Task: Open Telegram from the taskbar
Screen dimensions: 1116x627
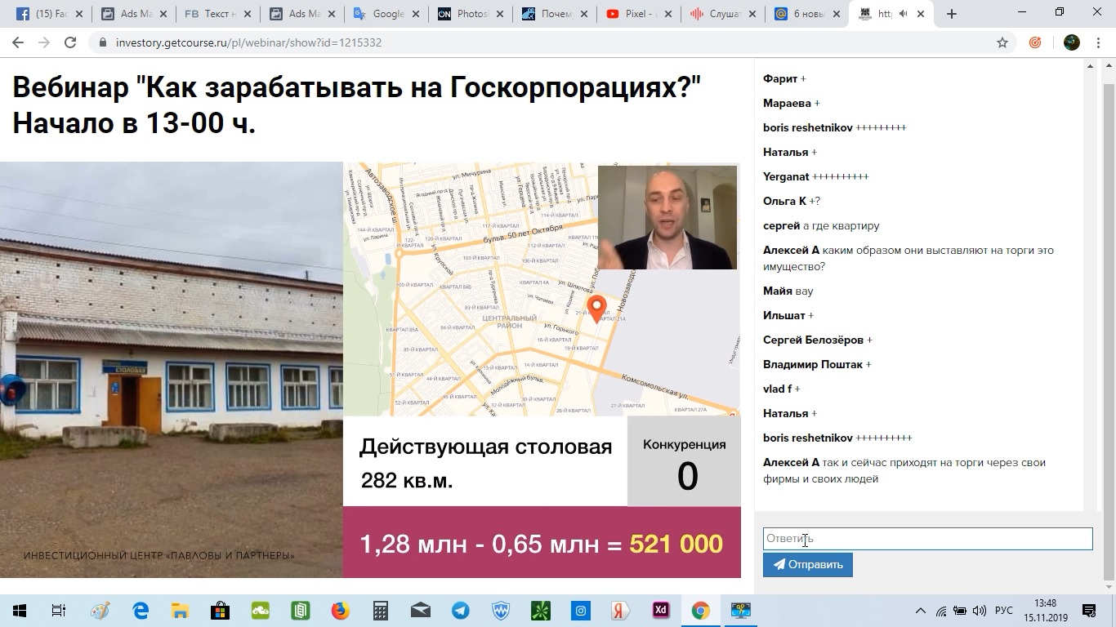Action: pos(458,610)
